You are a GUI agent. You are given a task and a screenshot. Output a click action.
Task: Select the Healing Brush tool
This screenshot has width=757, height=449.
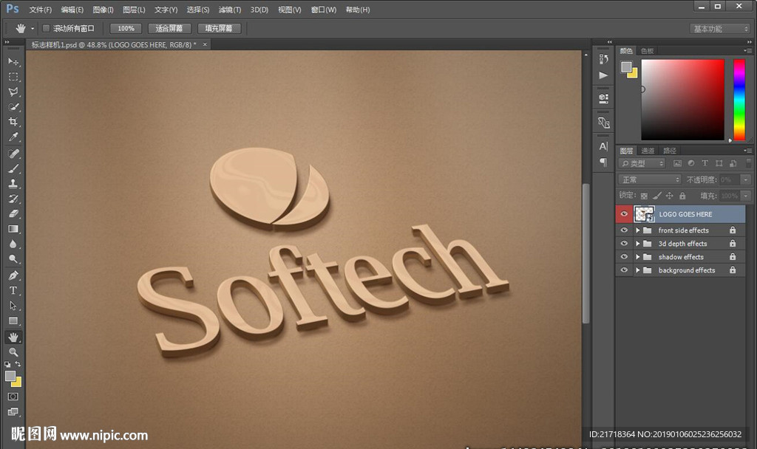click(13, 154)
